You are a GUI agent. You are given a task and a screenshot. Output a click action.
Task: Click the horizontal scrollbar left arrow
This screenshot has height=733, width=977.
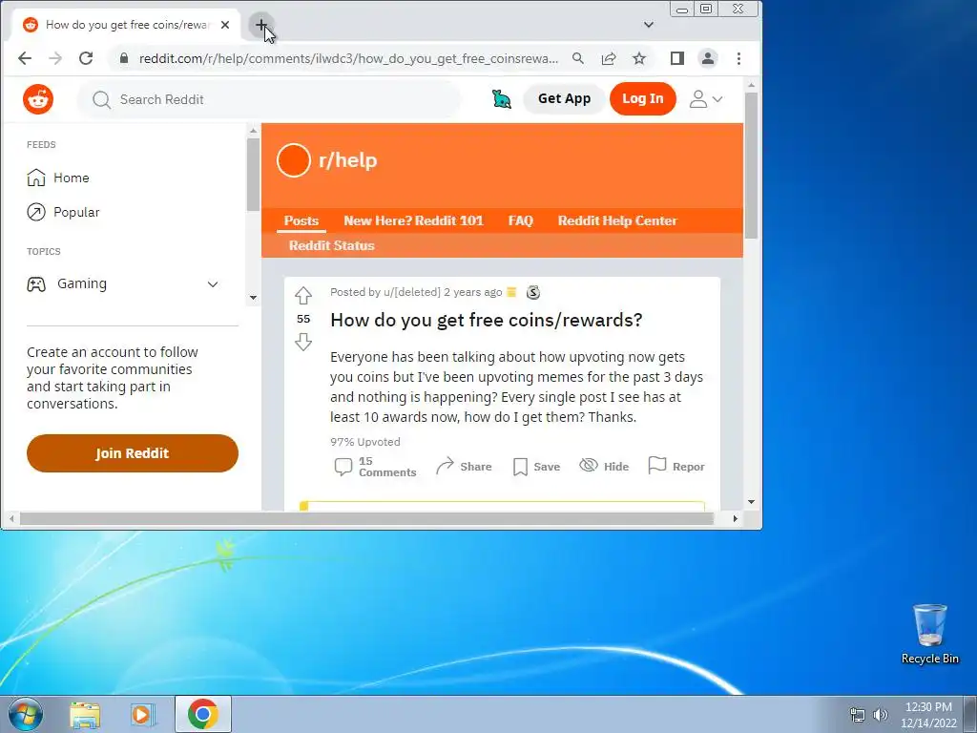click(x=10, y=518)
